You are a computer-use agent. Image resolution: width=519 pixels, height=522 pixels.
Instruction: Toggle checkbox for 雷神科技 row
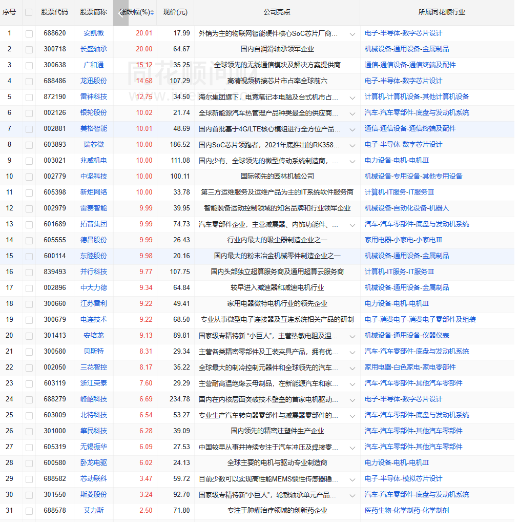pyautogui.click(x=29, y=98)
